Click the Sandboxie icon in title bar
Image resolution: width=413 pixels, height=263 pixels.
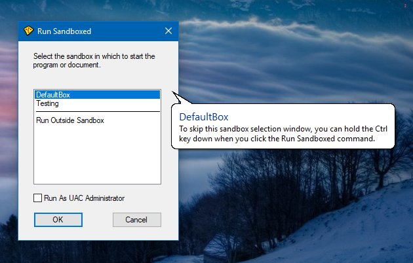point(28,31)
